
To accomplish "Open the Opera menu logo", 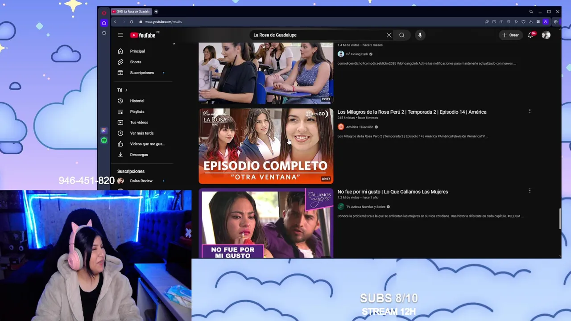I will [x=104, y=13].
